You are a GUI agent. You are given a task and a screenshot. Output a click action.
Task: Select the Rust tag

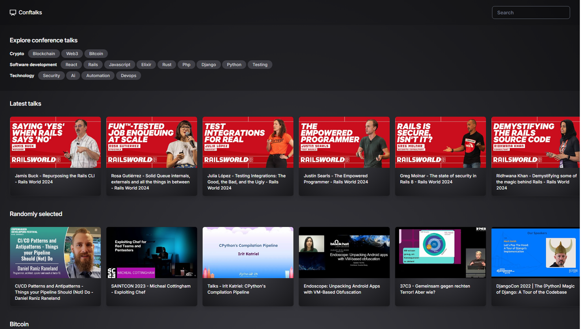(167, 65)
